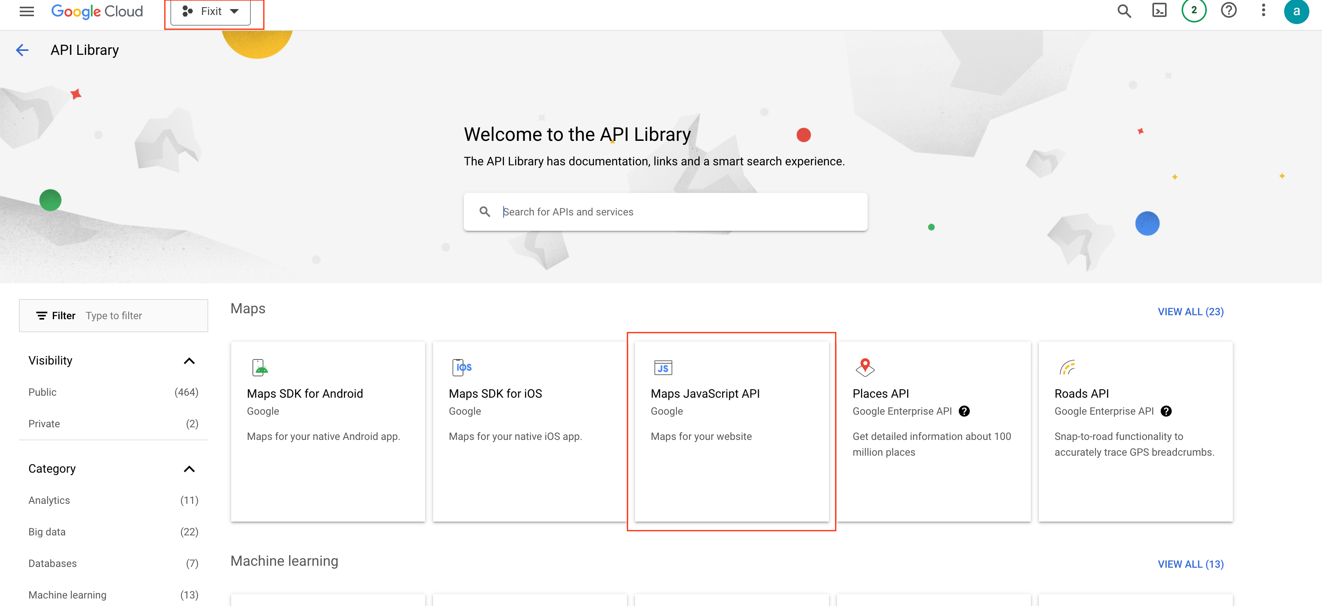Click the iOS icon on Maps SDK card
The width and height of the screenshot is (1322, 606).
pyautogui.click(x=462, y=367)
